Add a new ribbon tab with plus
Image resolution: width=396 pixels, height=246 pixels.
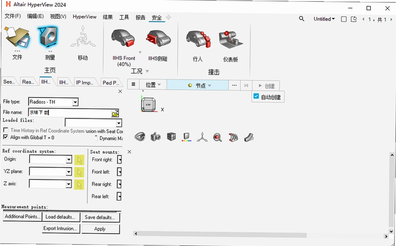click(x=168, y=17)
